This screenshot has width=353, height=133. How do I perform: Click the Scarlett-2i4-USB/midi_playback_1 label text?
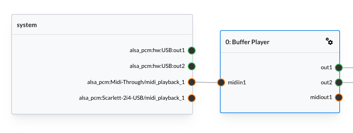[x=132, y=98]
